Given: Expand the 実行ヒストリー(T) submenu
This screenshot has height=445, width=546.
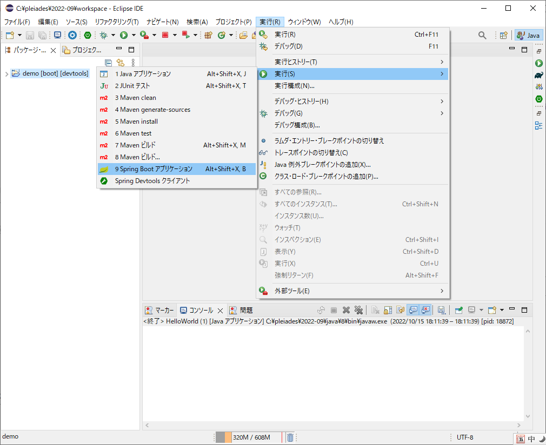Looking at the screenshot, I should [x=353, y=62].
